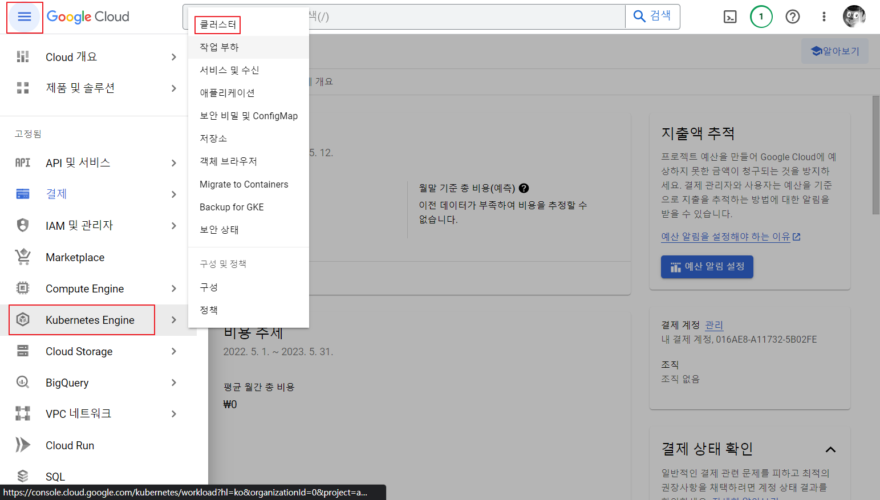Screen dimensions: 880x500
Task: Click the Cloud Run icon
Action: coord(23,445)
